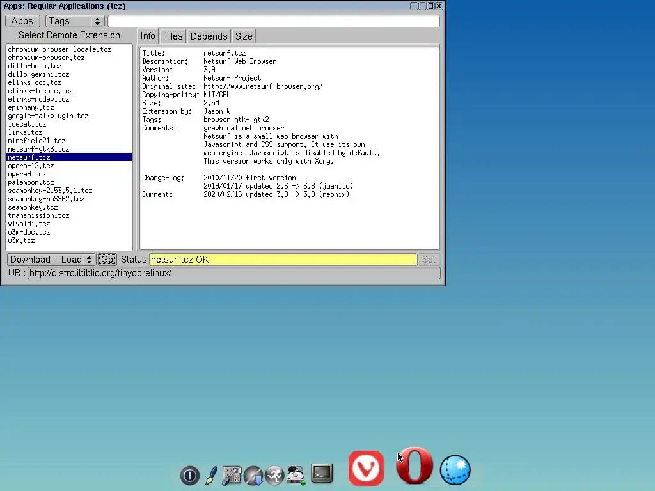Select icecat.tcz extension
This screenshot has width=655, height=491.
[69, 125]
